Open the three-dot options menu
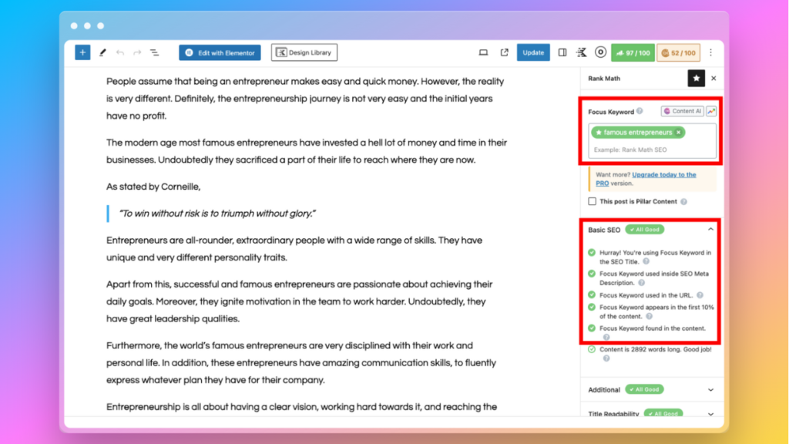Viewport: 789px width, 444px height. [x=710, y=52]
